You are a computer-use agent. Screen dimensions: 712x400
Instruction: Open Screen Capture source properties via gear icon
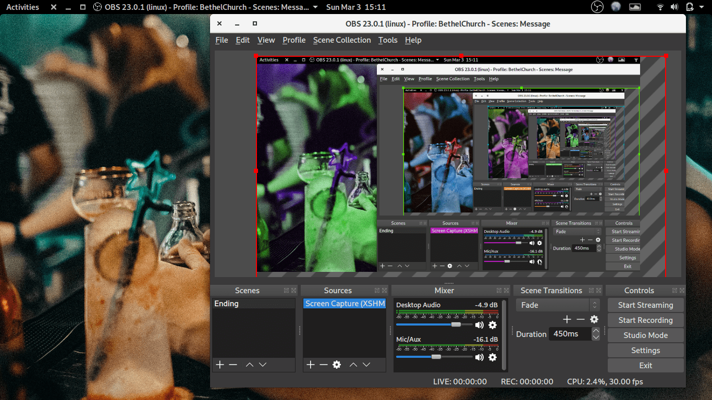pyautogui.click(x=337, y=365)
